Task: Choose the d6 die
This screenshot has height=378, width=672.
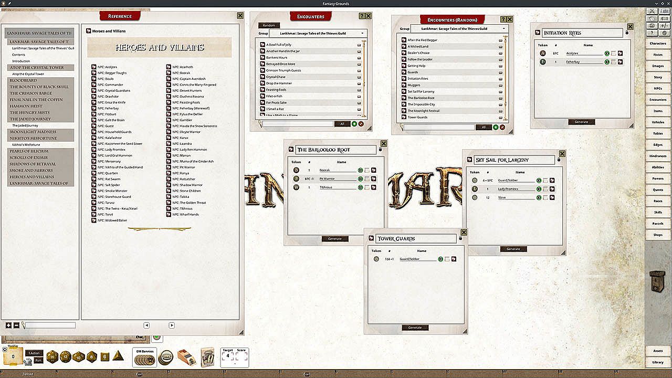Action: 105,356
